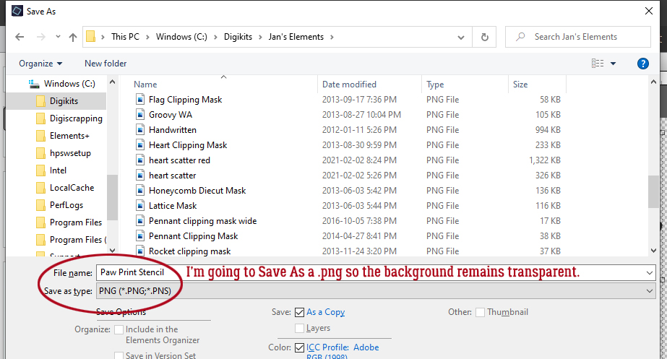Check Include in the Elements Organizer
667x359 pixels.
pyautogui.click(x=119, y=329)
